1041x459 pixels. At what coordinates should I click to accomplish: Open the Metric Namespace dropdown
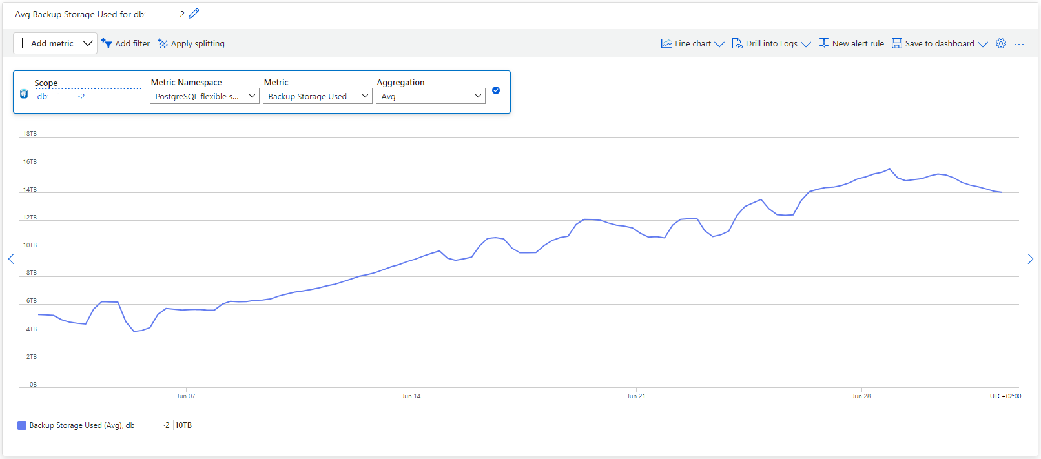(x=205, y=96)
